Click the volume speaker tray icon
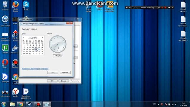This screenshot has width=190, height=107. [x=176, y=104]
